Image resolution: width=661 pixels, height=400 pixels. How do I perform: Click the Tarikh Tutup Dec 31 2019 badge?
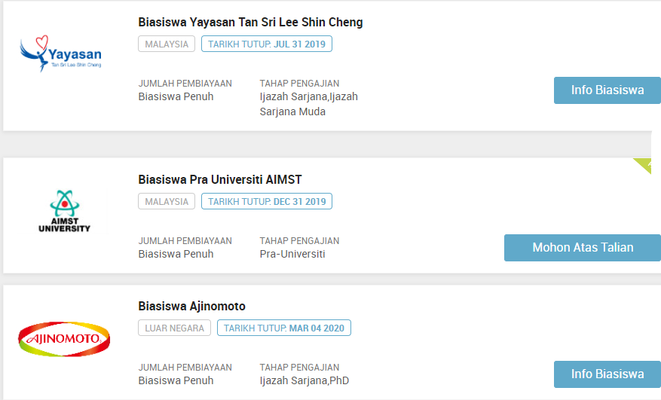tap(267, 202)
